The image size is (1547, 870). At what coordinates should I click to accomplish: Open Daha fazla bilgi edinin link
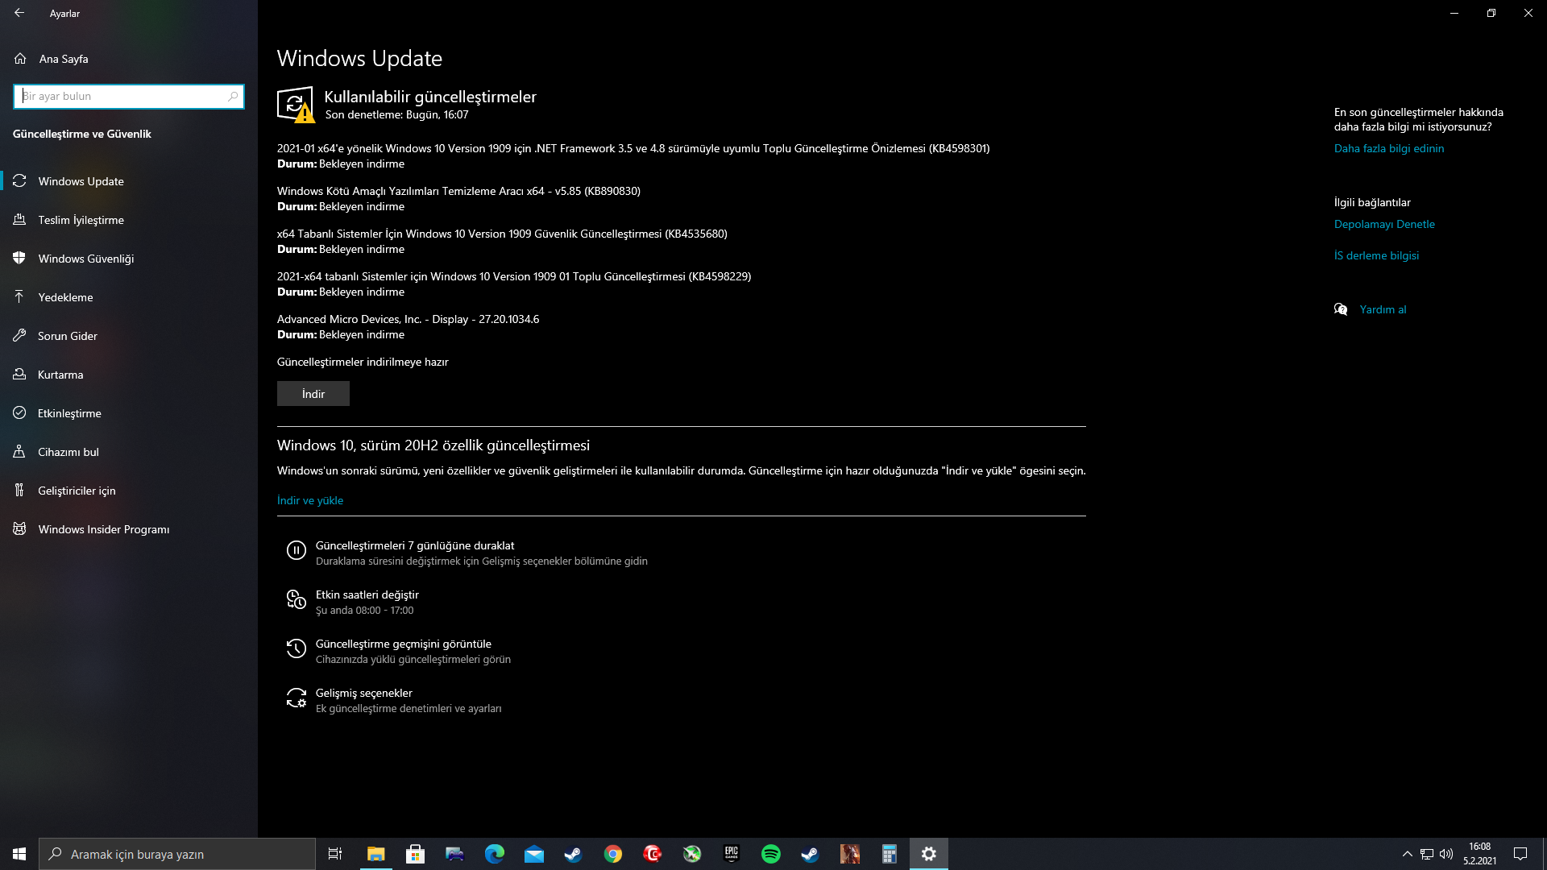[1388, 148]
